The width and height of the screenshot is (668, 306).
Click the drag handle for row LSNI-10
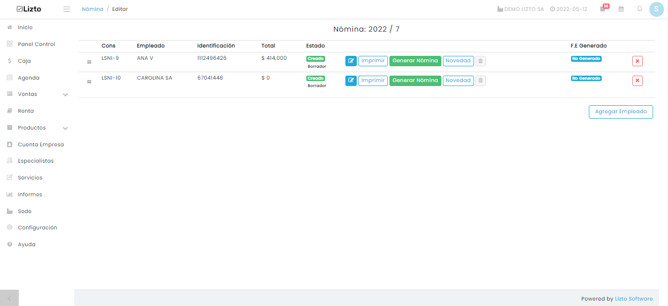[x=89, y=82]
